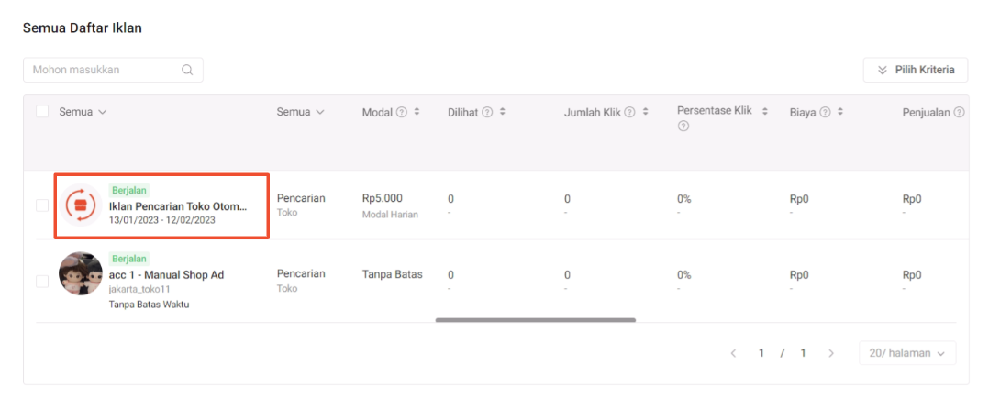Sort by the Dilihat column arrows
The image size is (989, 399).
502,112
